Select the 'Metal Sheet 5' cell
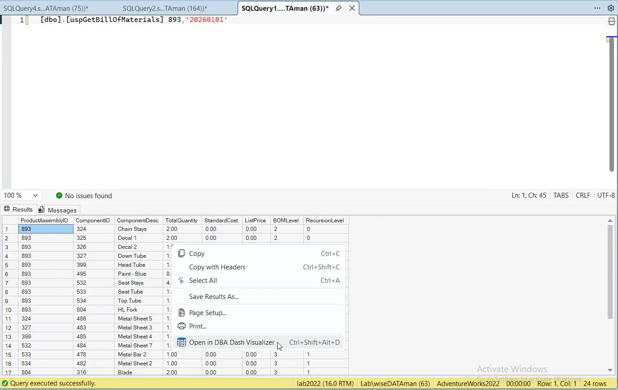 coord(139,319)
